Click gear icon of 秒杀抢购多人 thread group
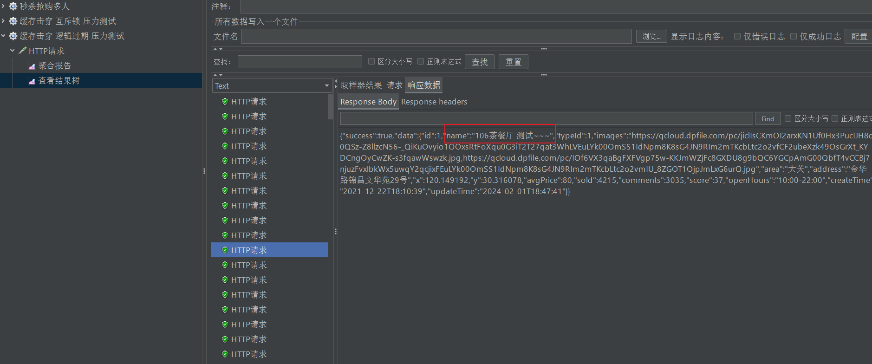Screen dimensions: 872x364 (x=13, y=6)
